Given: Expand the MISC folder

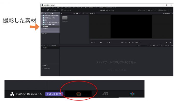Looking at the screenshot, I should pos(43,29).
